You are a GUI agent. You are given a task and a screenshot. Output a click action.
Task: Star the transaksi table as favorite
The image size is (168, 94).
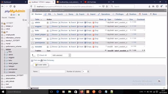coord(48,47)
